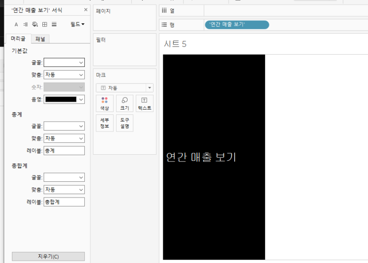Click the 필터 shelf label
368x263 pixels.
(100, 40)
